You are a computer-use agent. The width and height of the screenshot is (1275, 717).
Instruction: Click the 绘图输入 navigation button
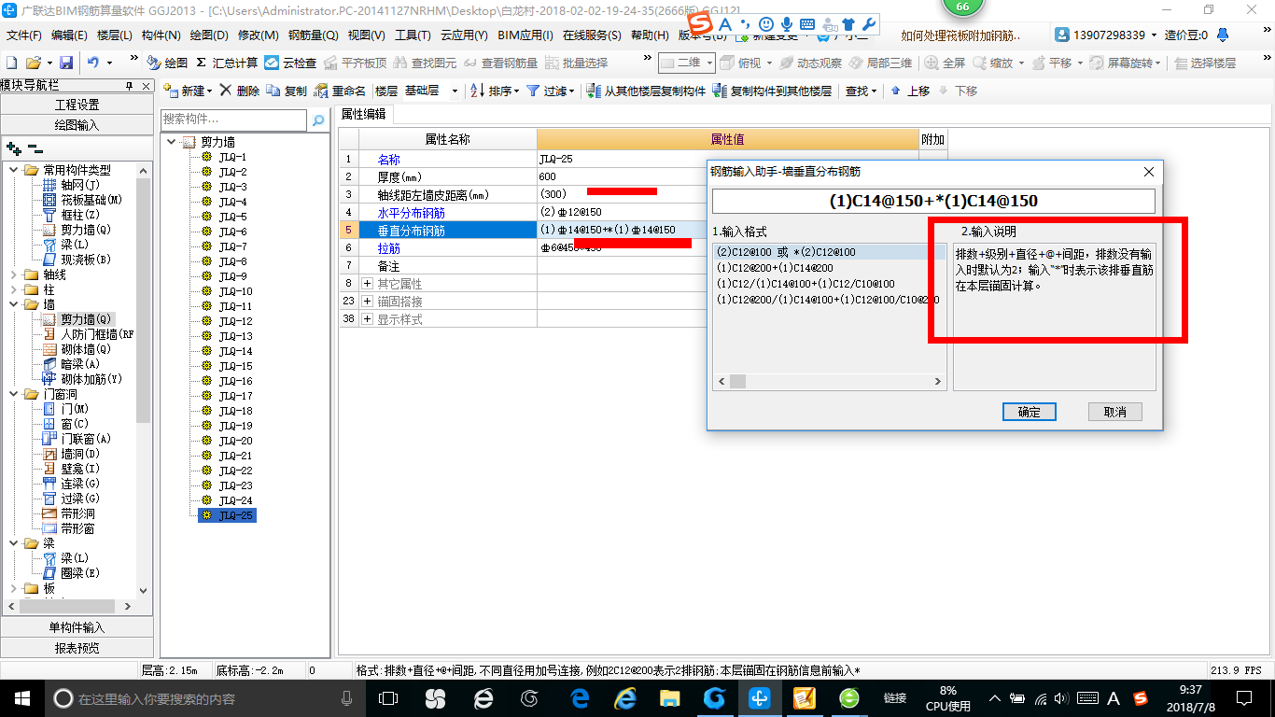tap(77, 124)
